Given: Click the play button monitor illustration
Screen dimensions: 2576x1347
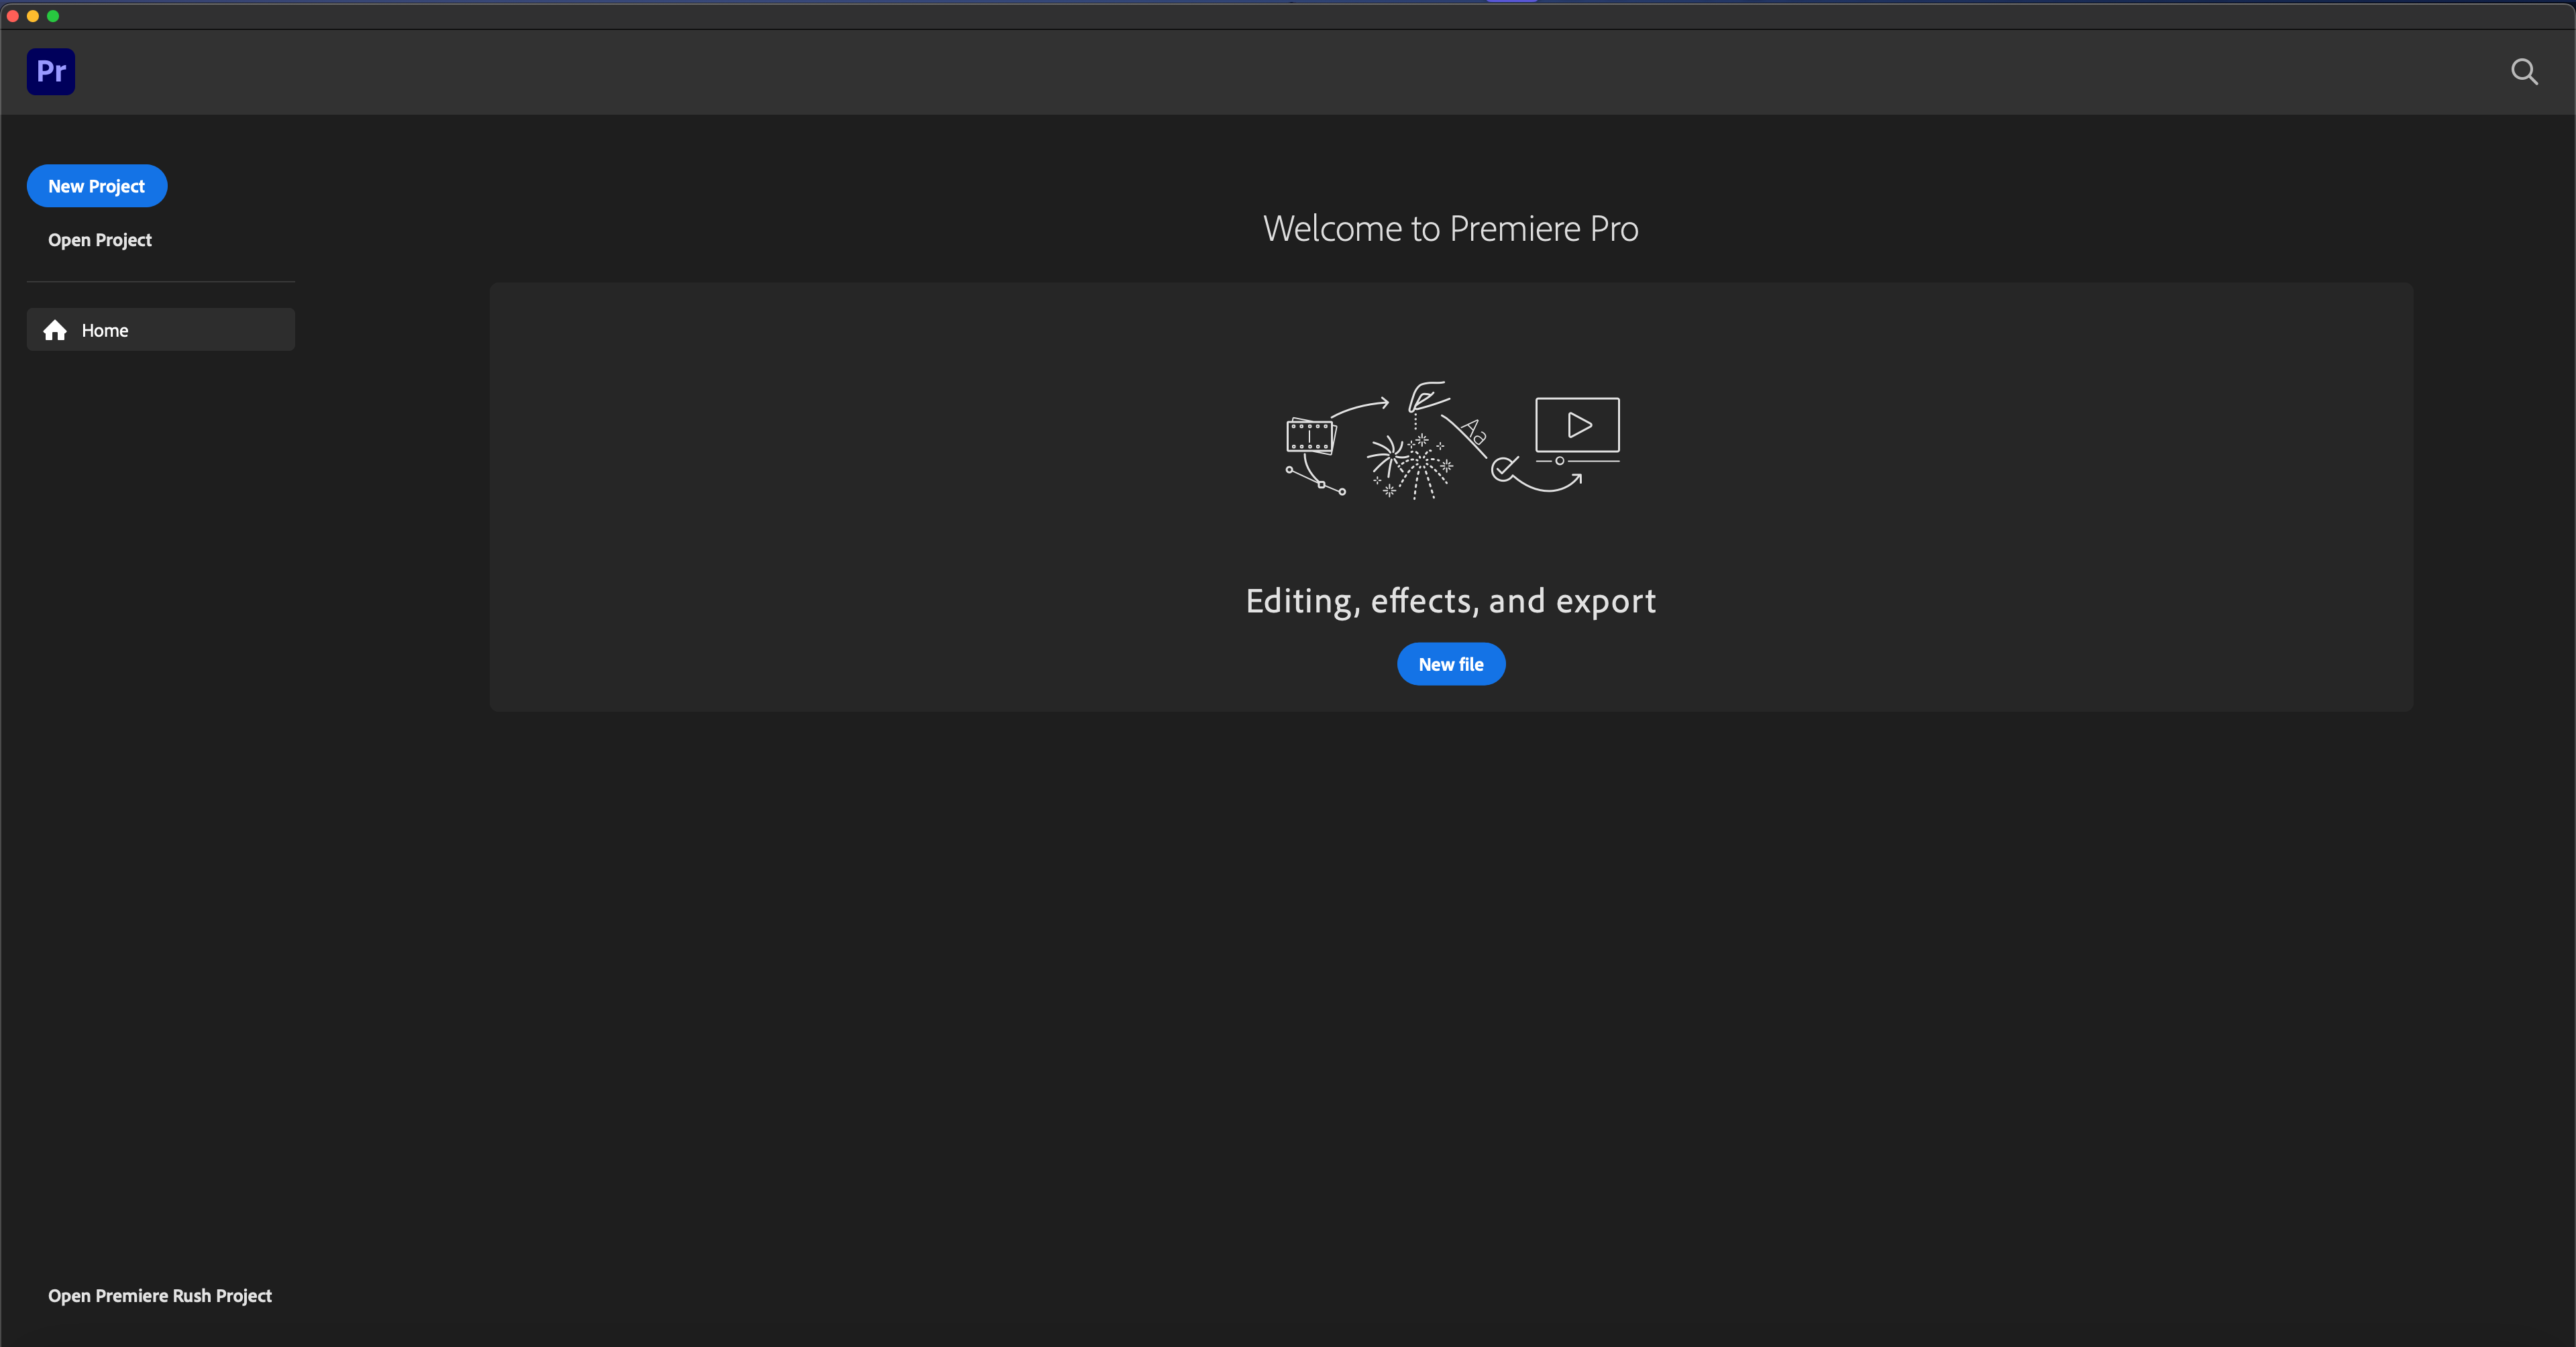Looking at the screenshot, I should click(1577, 426).
